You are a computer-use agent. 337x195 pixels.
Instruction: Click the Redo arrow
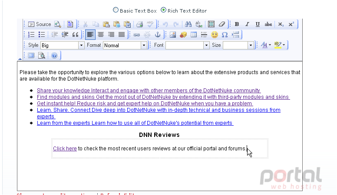(176, 24)
